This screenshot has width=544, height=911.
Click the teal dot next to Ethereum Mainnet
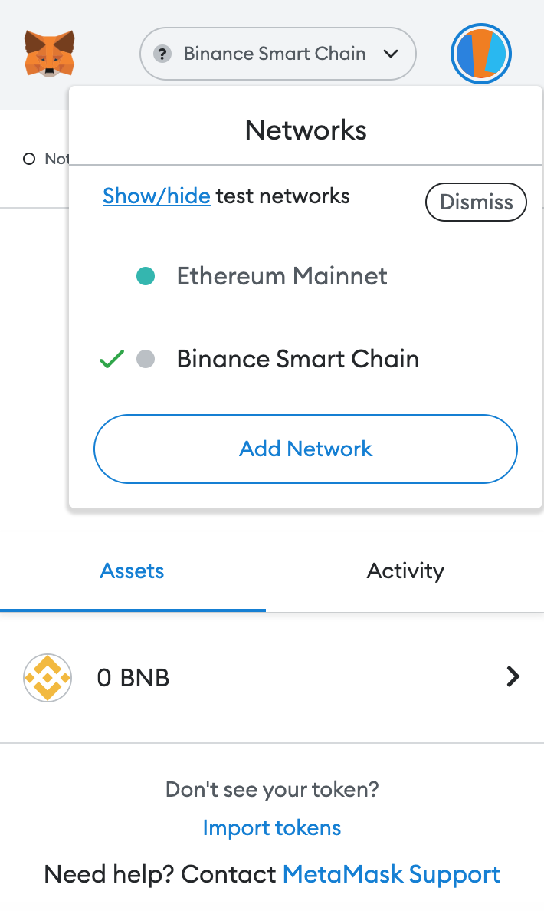pyautogui.click(x=146, y=276)
